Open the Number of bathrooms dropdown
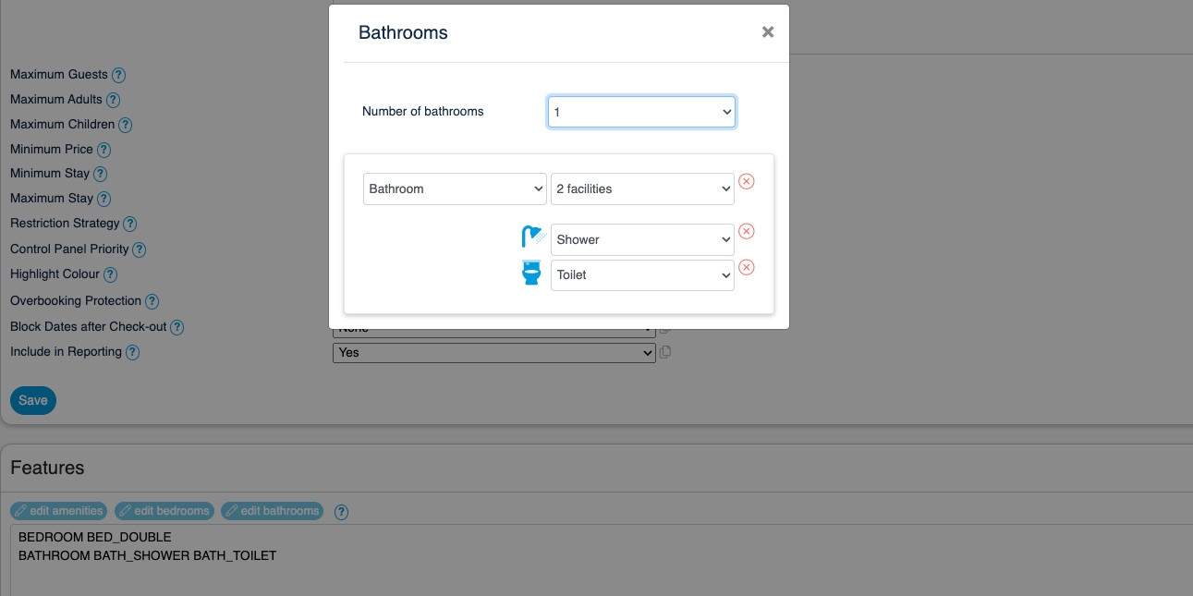The height and width of the screenshot is (596, 1193). click(x=641, y=112)
